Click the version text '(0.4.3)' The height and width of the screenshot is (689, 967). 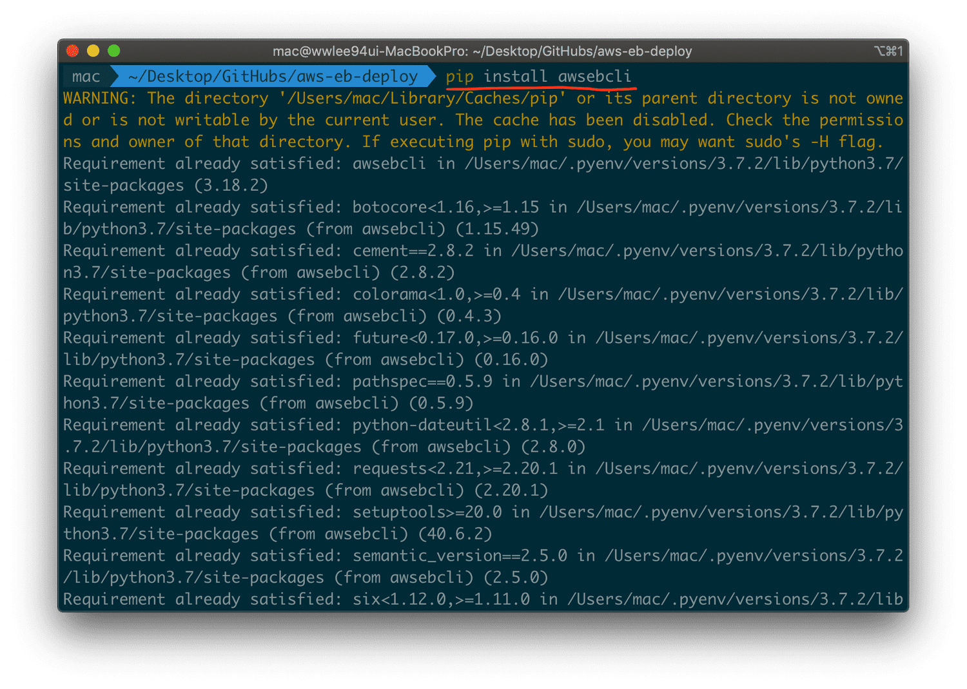469,316
